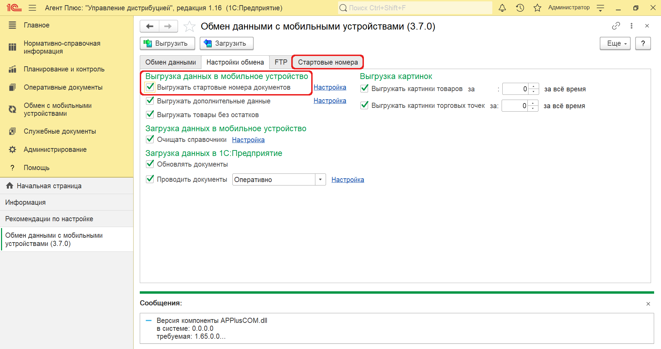Open Информация page in sidebar

pos(66,202)
